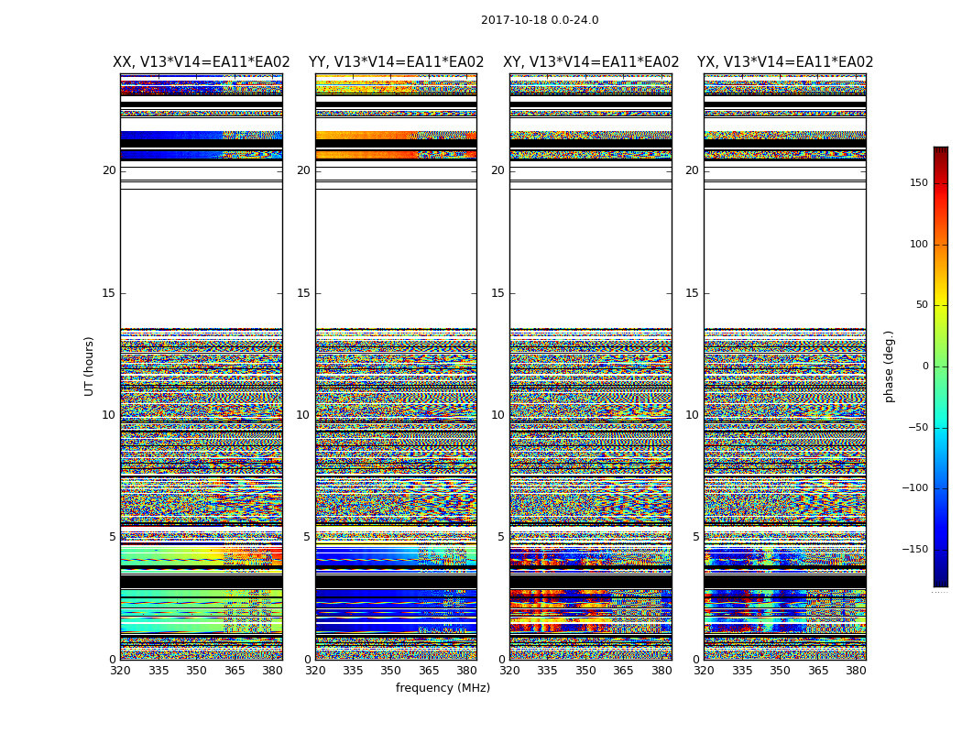Click the YY, V13*V14=EA11*EA02 panel title
This screenshot has width=962, height=733.
point(397,62)
